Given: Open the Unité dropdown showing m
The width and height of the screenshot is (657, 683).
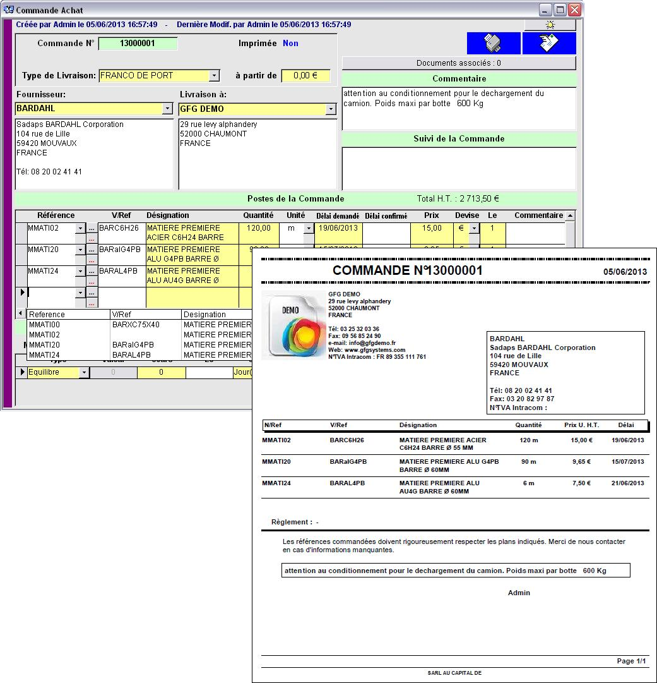Looking at the screenshot, I should [x=309, y=228].
